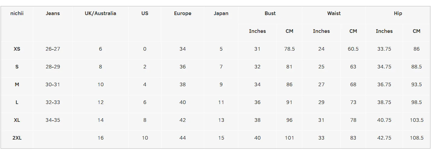Click waist measurement 60.5 cell

tap(353, 49)
